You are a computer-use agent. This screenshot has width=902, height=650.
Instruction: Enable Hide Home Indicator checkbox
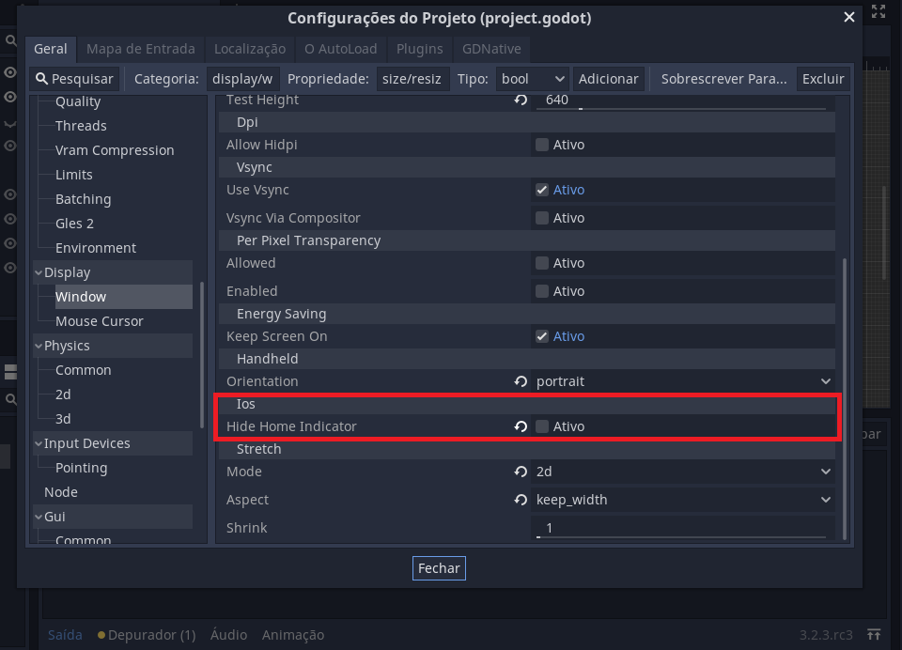(x=542, y=426)
